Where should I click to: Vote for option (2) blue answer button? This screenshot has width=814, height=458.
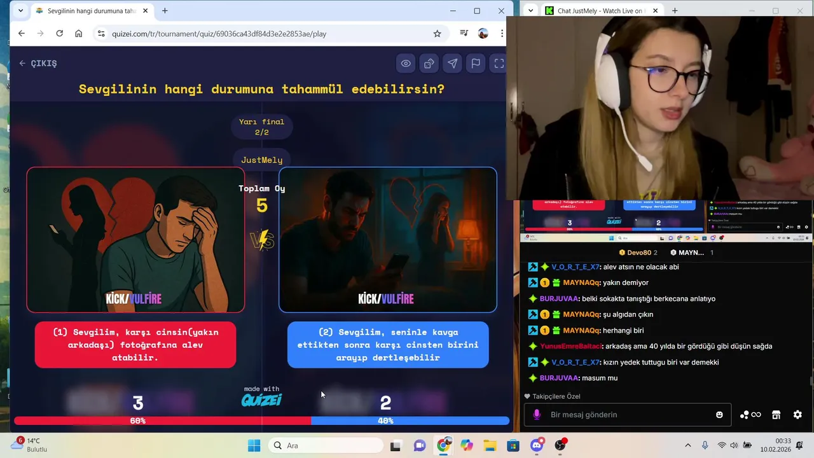click(388, 345)
